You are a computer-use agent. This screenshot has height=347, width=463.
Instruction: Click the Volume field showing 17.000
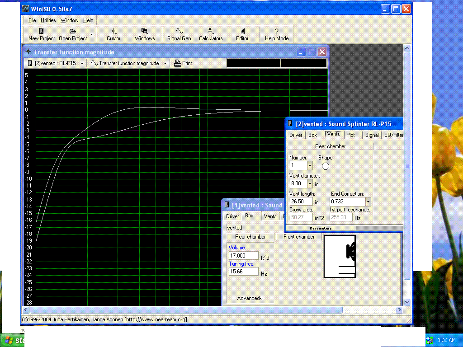point(244,256)
